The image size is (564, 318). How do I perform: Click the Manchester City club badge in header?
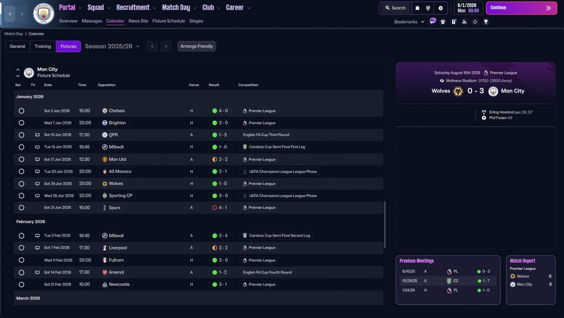click(x=44, y=14)
